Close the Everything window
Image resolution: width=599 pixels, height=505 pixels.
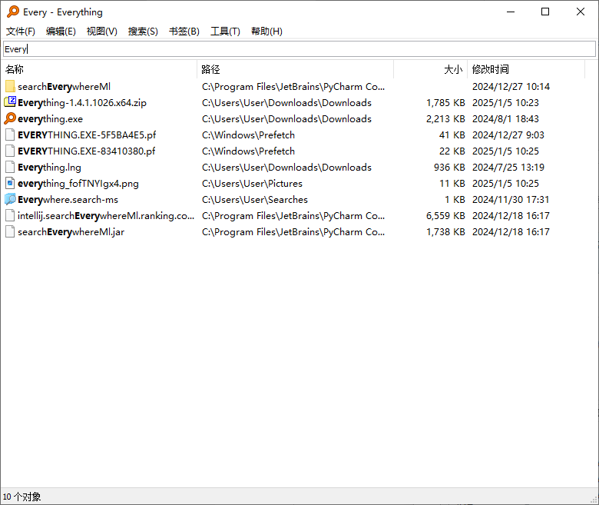581,12
